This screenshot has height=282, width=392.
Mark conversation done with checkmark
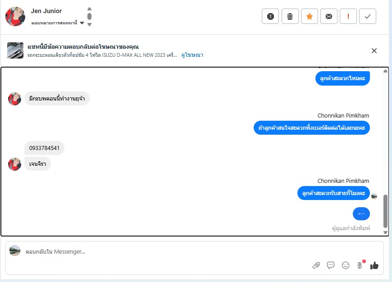368,17
